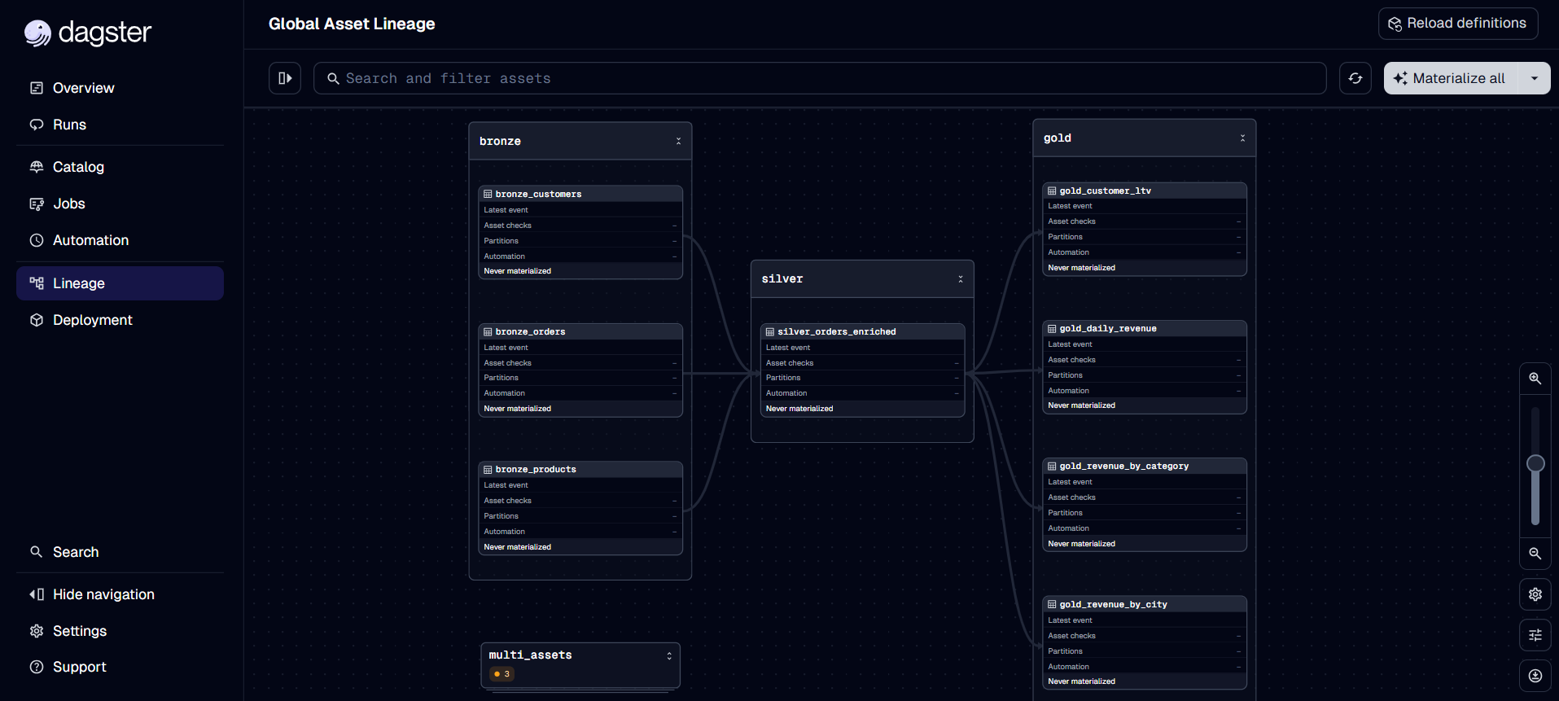Click the zoom level slider handle
Screen dimensions: 1559x701
pyautogui.click(x=1535, y=463)
